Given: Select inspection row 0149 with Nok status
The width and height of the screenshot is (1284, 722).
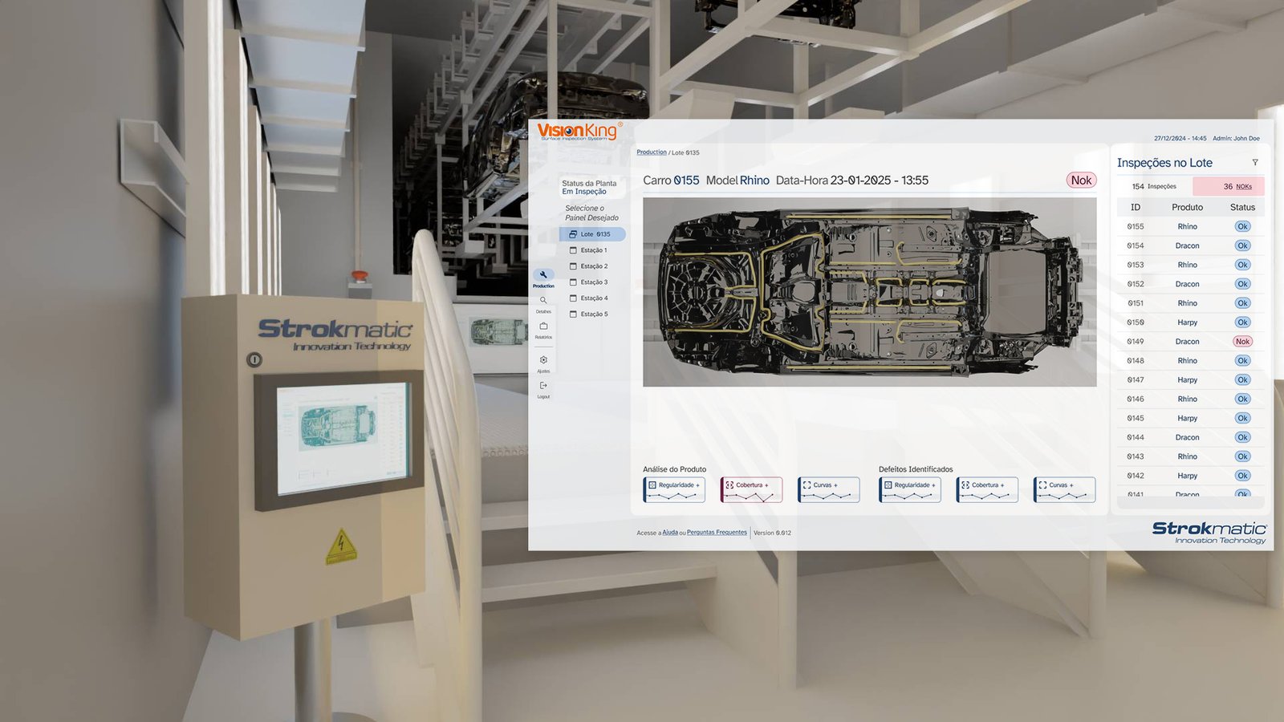Looking at the screenshot, I should tap(1188, 342).
